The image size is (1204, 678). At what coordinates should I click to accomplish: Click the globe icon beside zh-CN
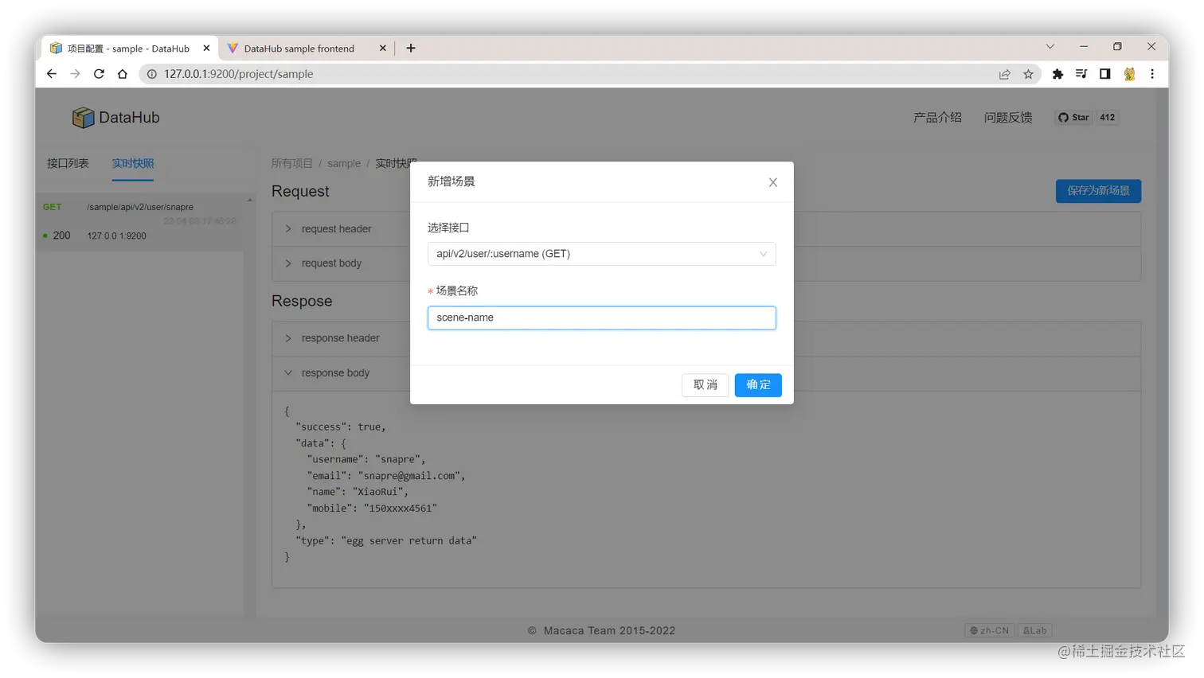[973, 629]
